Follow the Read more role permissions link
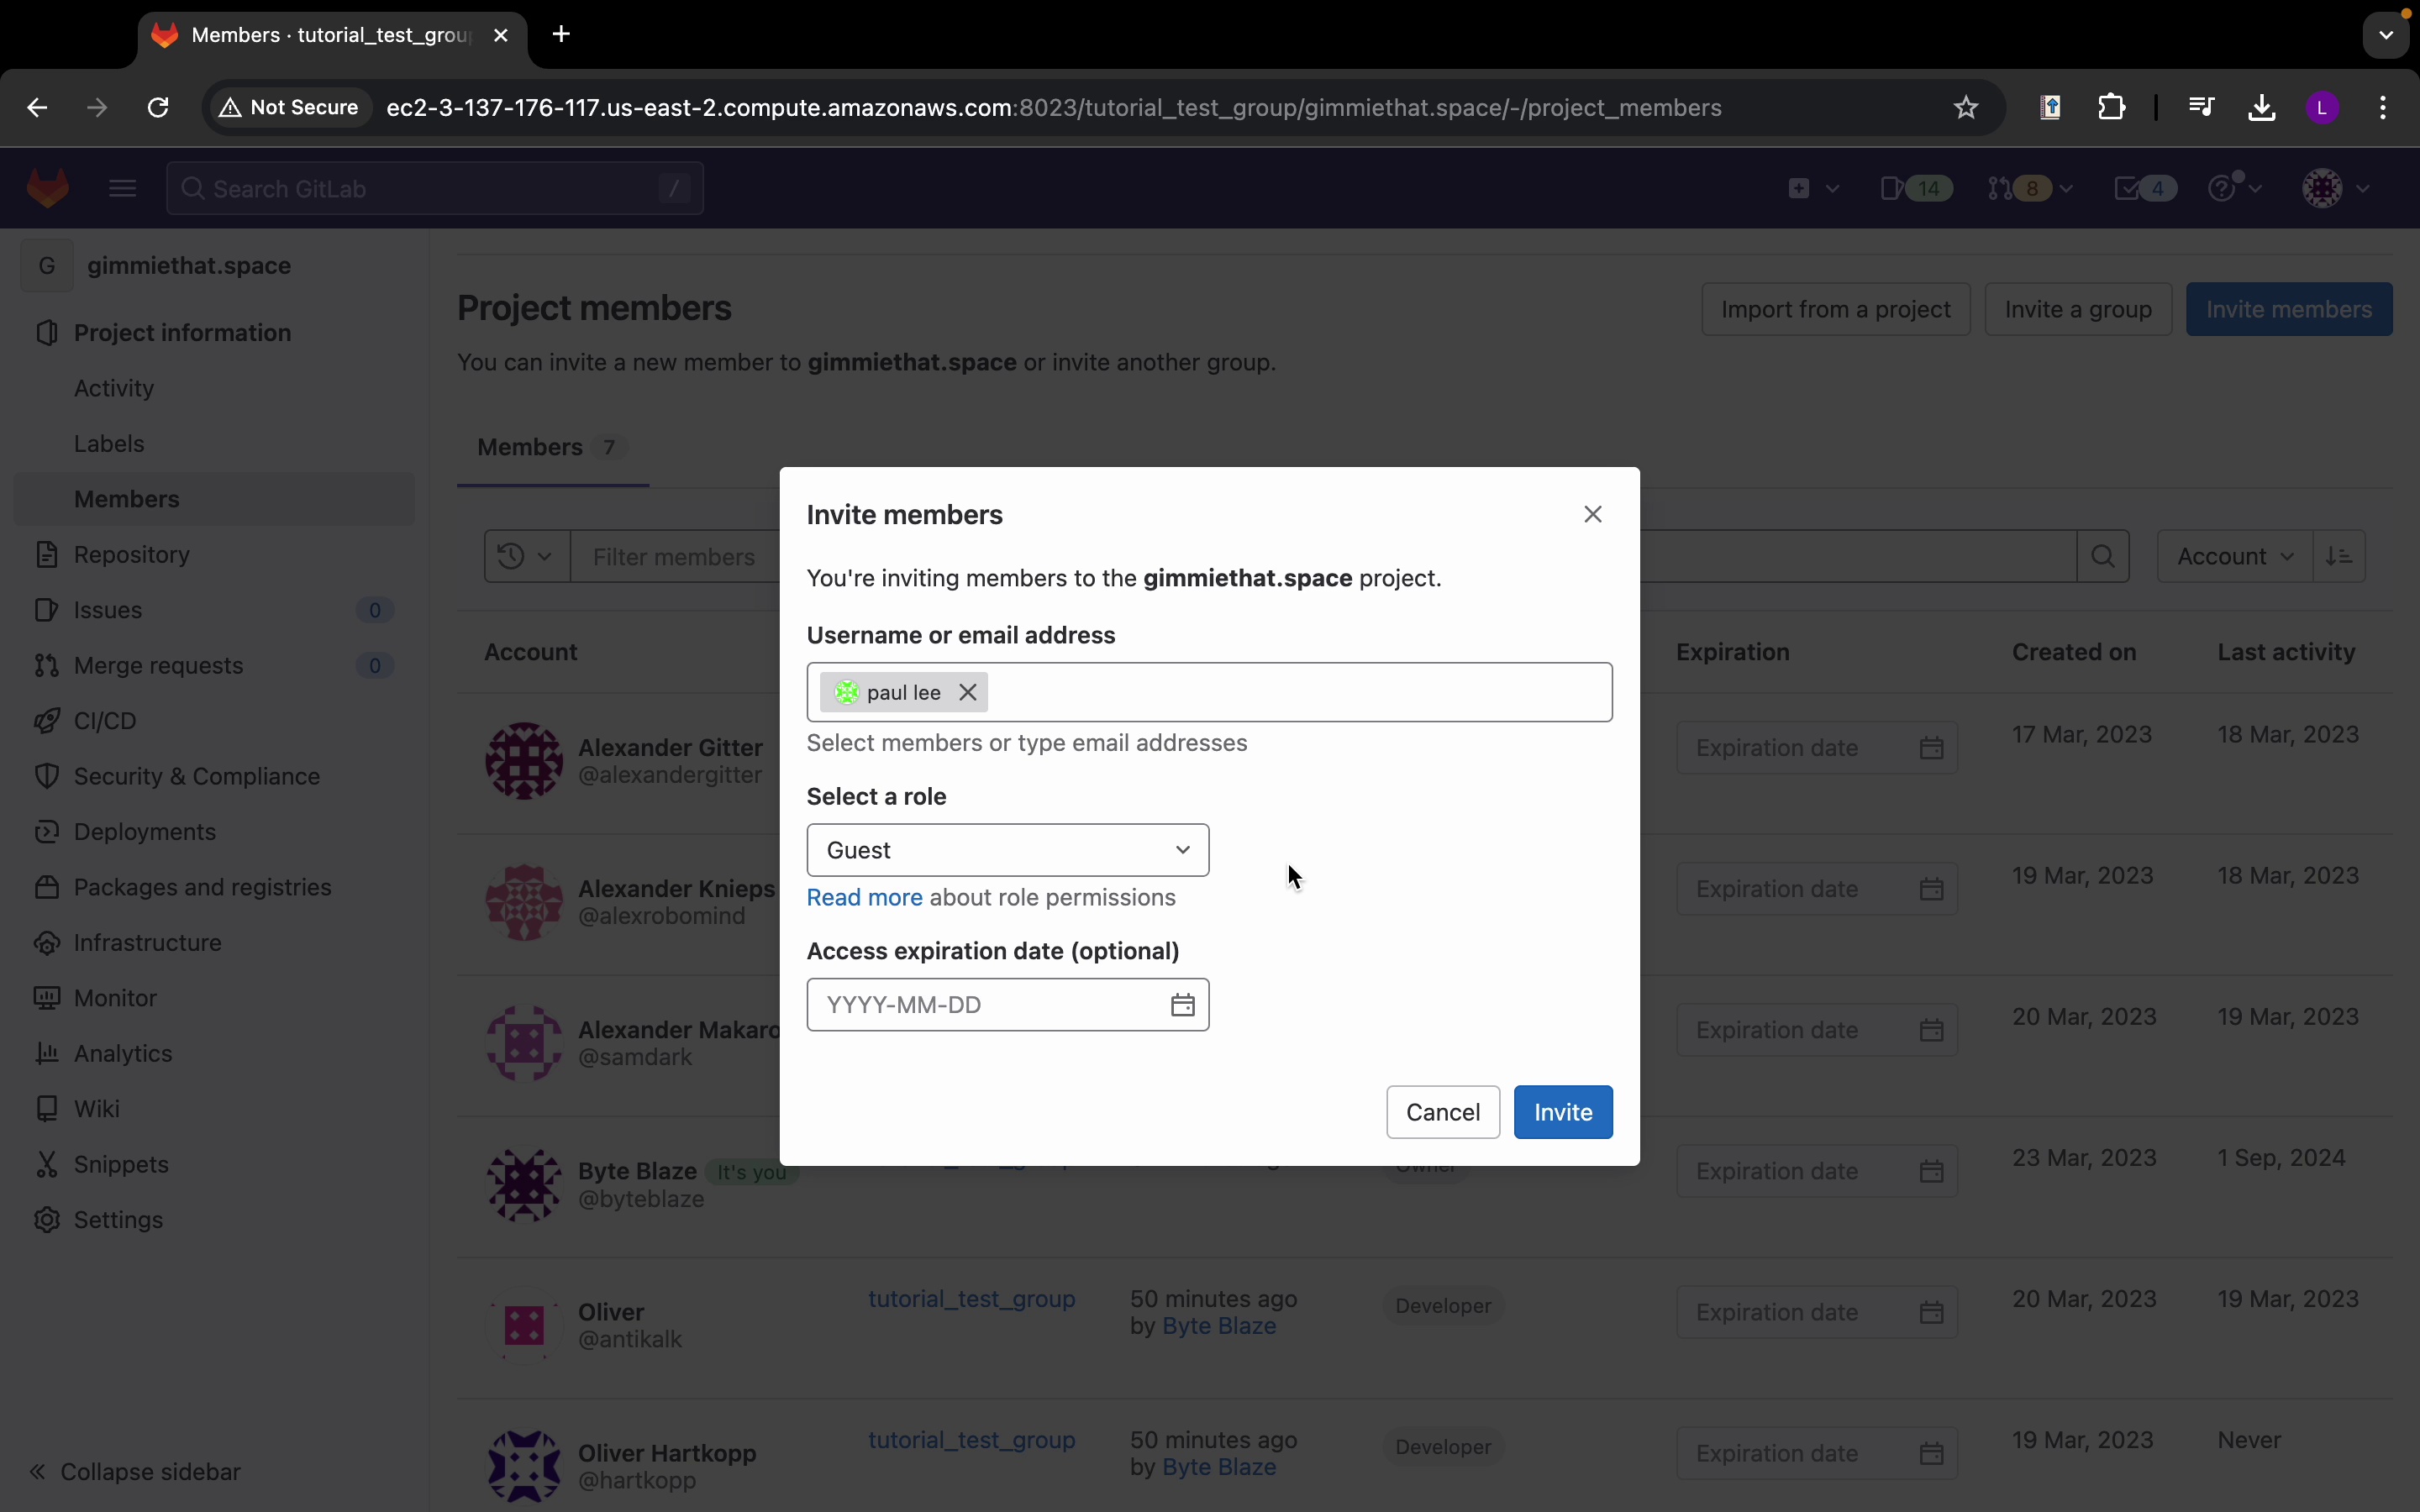Screen dimensions: 2420x1512 864,898
